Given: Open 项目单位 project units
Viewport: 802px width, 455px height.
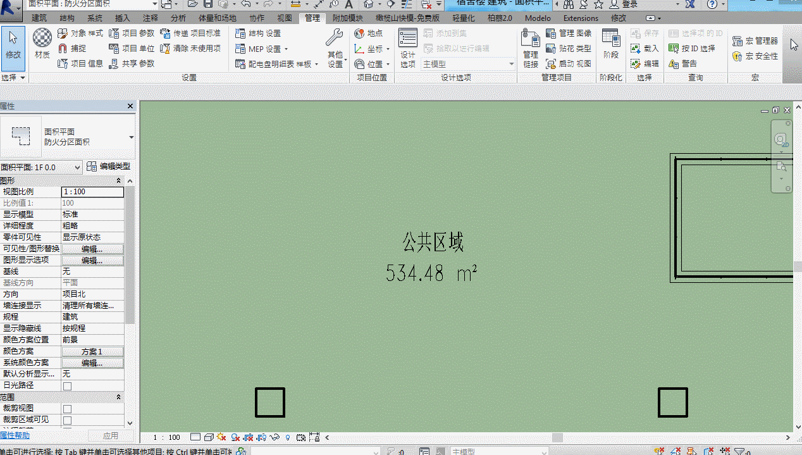Looking at the screenshot, I should [x=132, y=48].
